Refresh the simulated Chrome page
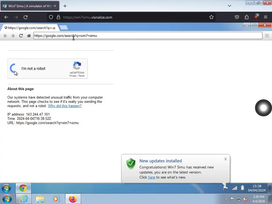 point(21,36)
